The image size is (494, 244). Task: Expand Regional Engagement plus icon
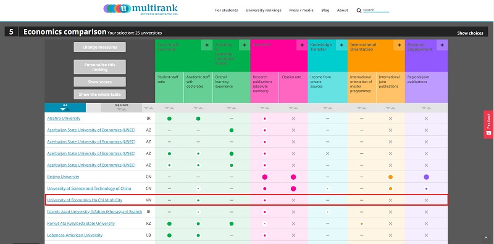(x=442, y=45)
